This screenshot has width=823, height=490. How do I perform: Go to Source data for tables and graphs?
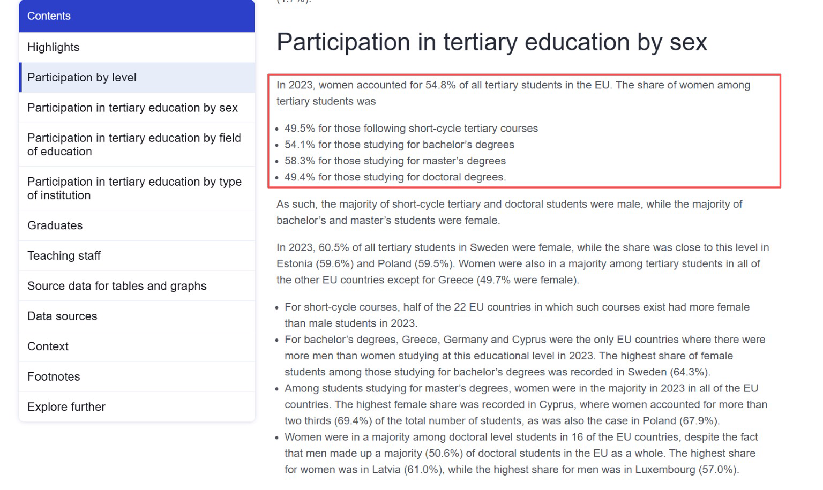[x=117, y=286]
